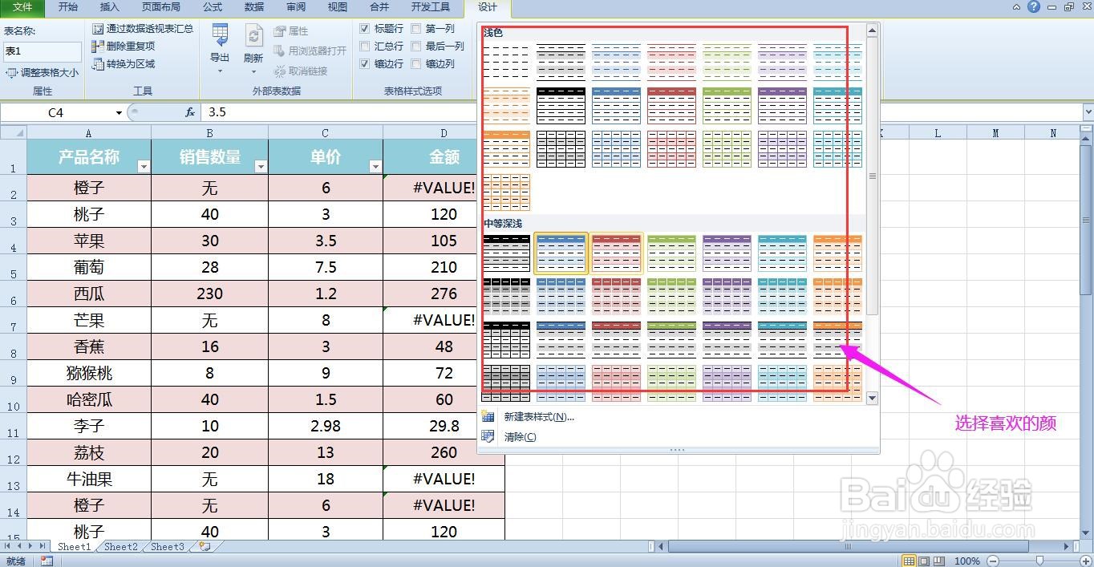Screen dimensions: 1094x567
Task: Select the cell with value 230
Action: tap(210, 294)
